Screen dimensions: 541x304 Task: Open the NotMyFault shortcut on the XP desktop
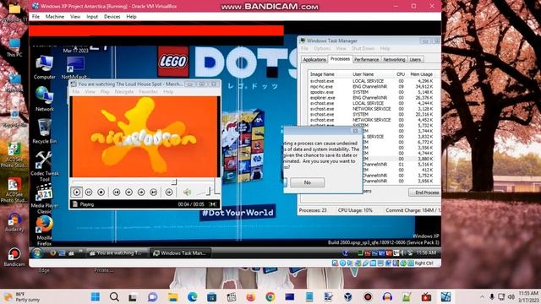75,68
